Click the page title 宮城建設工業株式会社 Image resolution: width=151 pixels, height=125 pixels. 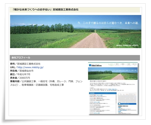coord(65,10)
